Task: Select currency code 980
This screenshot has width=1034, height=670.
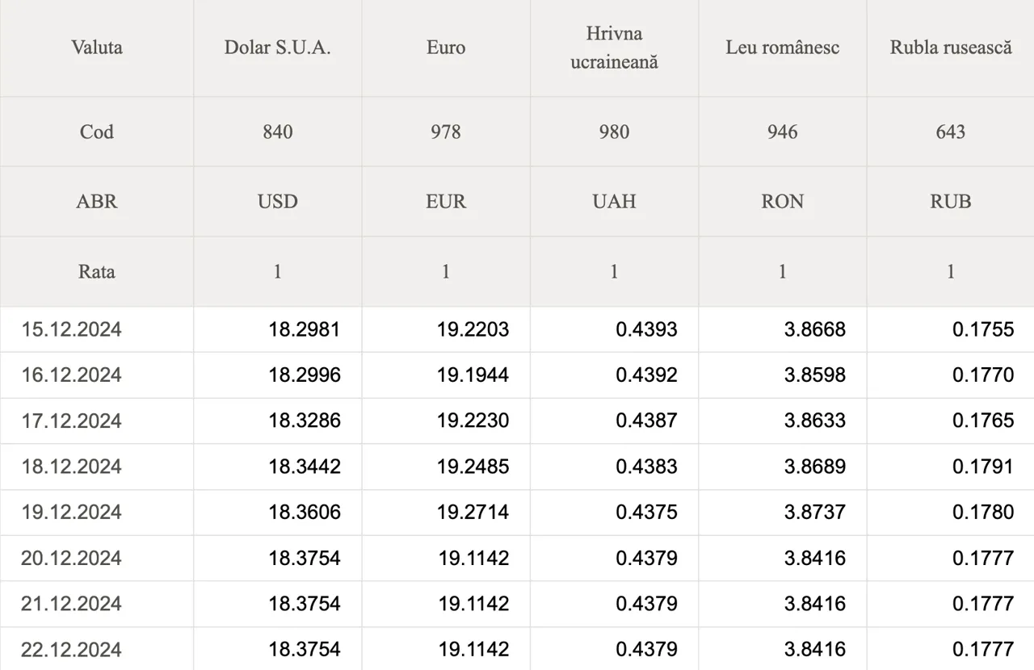Action: (x=615, y=132)
